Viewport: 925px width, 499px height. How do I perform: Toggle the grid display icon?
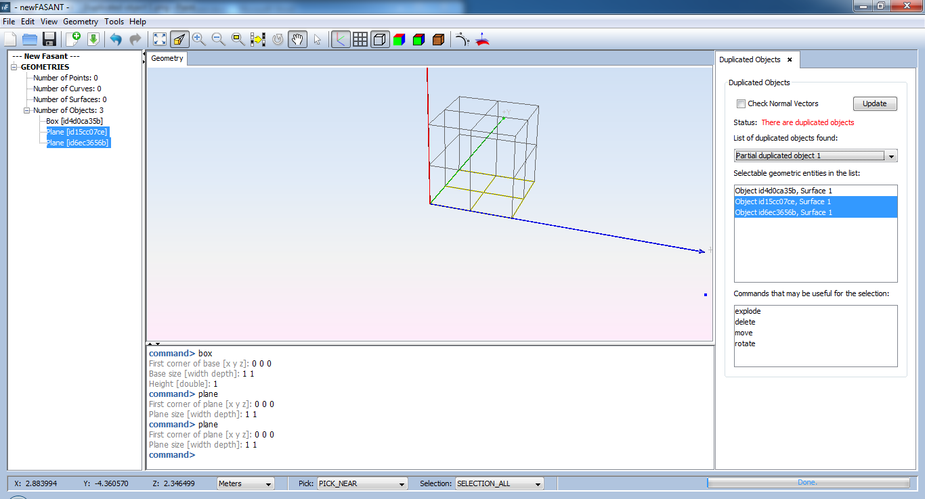(360, 39)
